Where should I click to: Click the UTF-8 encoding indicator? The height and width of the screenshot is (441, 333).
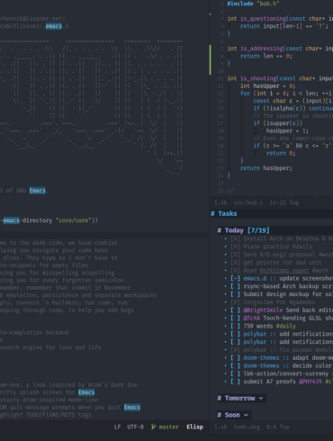click(135, 427)
